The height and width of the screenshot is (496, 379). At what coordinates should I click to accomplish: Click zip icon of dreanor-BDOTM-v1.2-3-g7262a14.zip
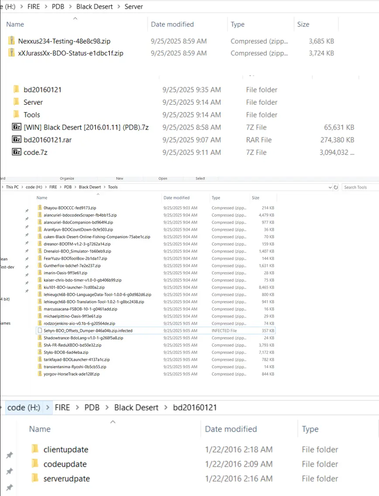coord(40,244)
